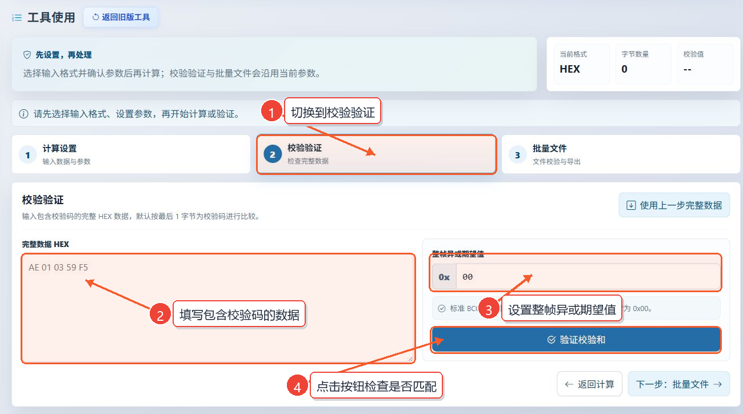This screenshot has width=743, height=414.
Task: Click the info icon before 请先选择输入格式
Action: point(24,114)
